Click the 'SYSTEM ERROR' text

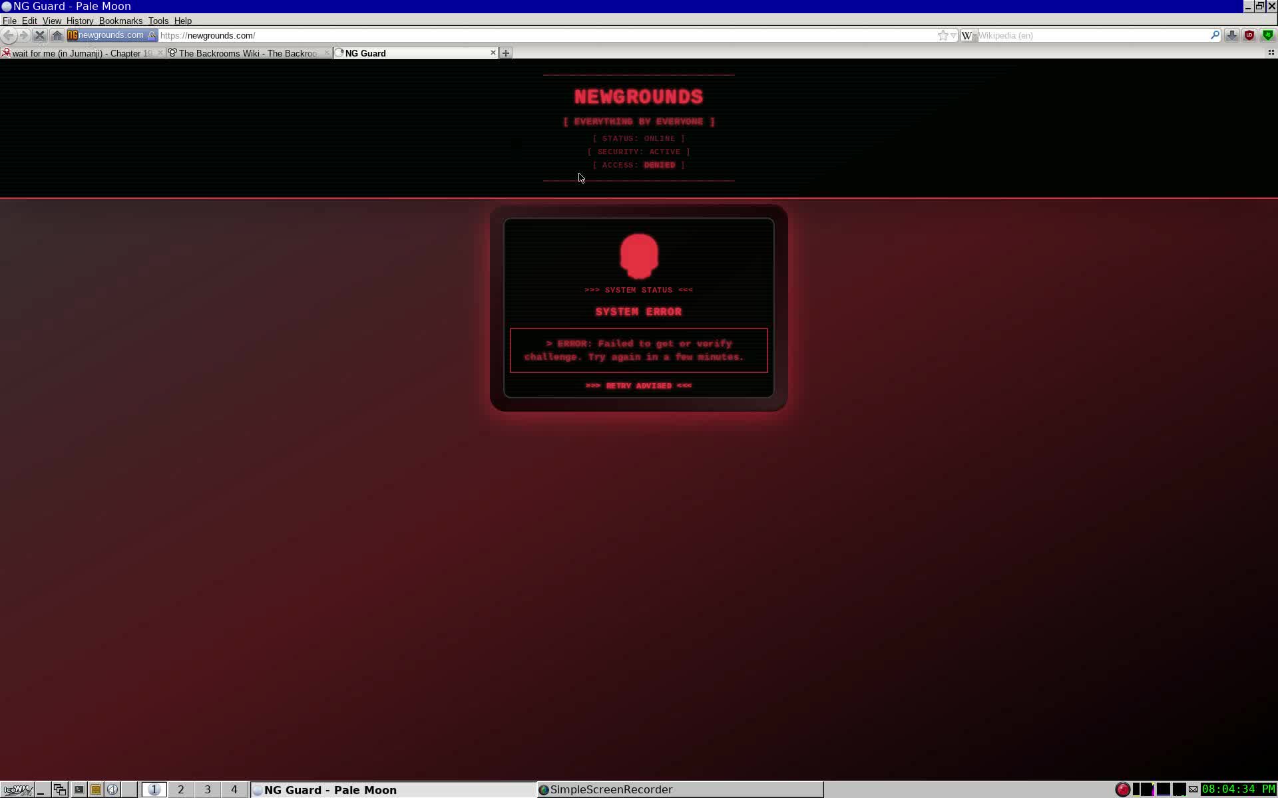[x=639, y=312]
